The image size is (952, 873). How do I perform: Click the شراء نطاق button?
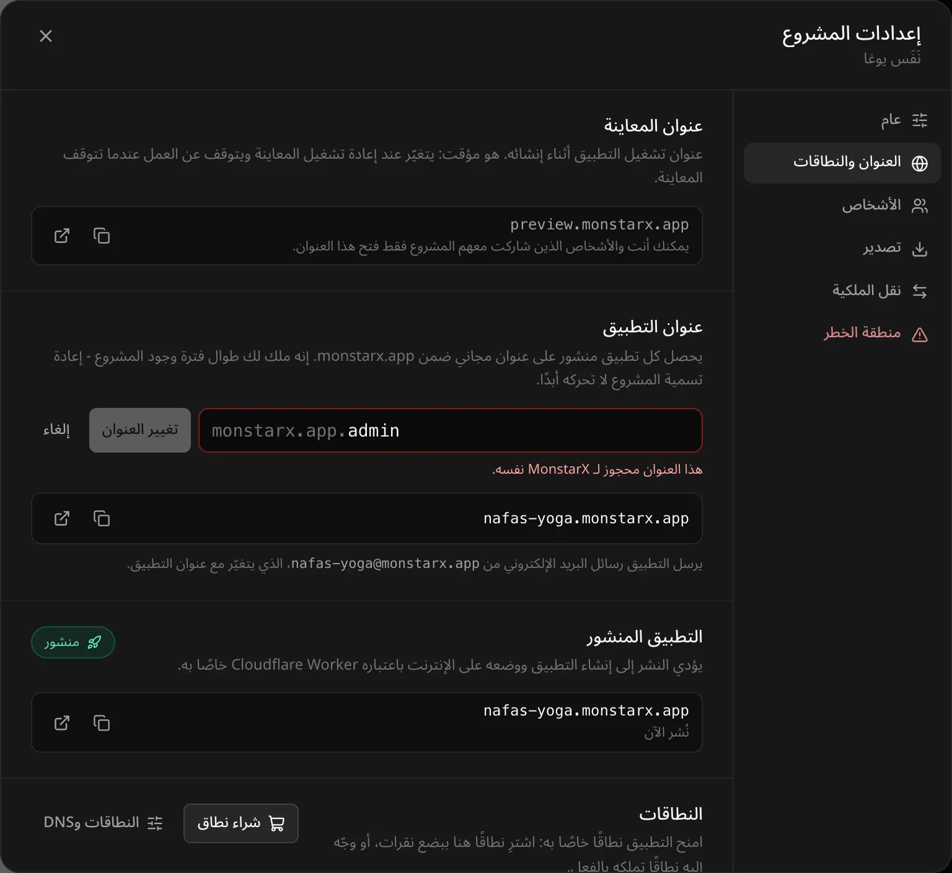point(241,823)
